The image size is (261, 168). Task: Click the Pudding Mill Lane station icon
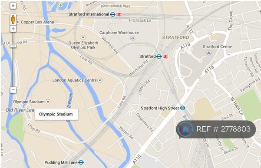click(81, 162)
